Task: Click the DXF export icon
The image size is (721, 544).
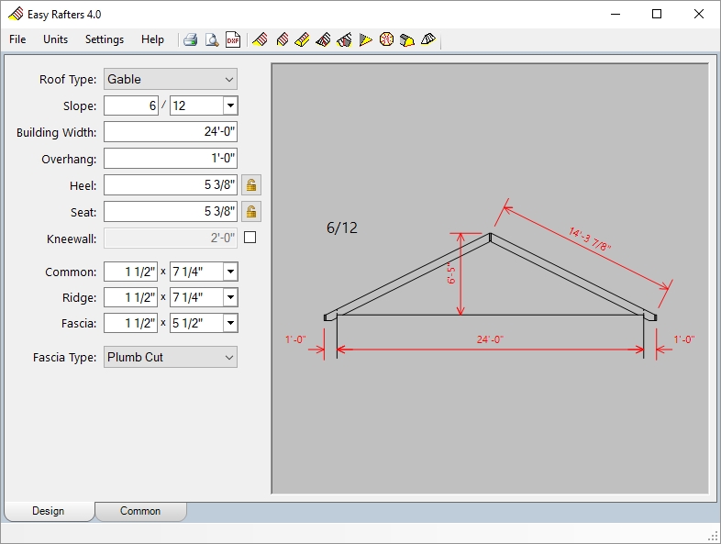Action: [233, 39]
